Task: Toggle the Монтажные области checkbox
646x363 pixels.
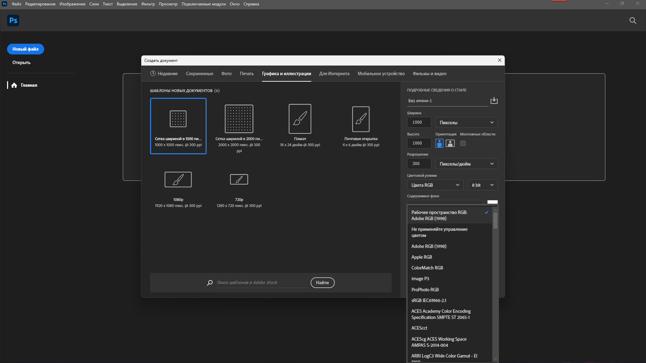Action: click(x=463, y=143)
